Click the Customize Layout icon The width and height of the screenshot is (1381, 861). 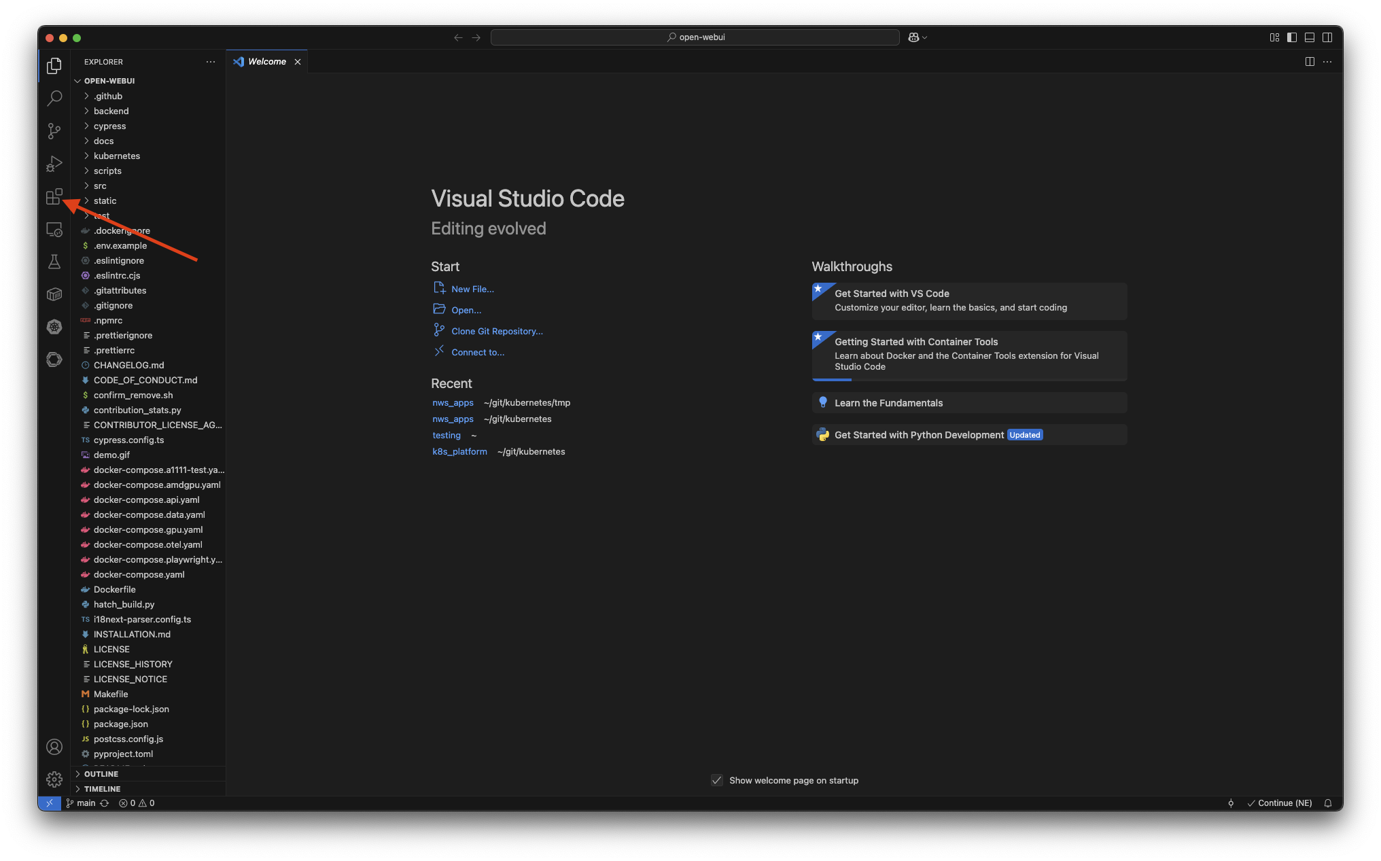point(1274,37)
